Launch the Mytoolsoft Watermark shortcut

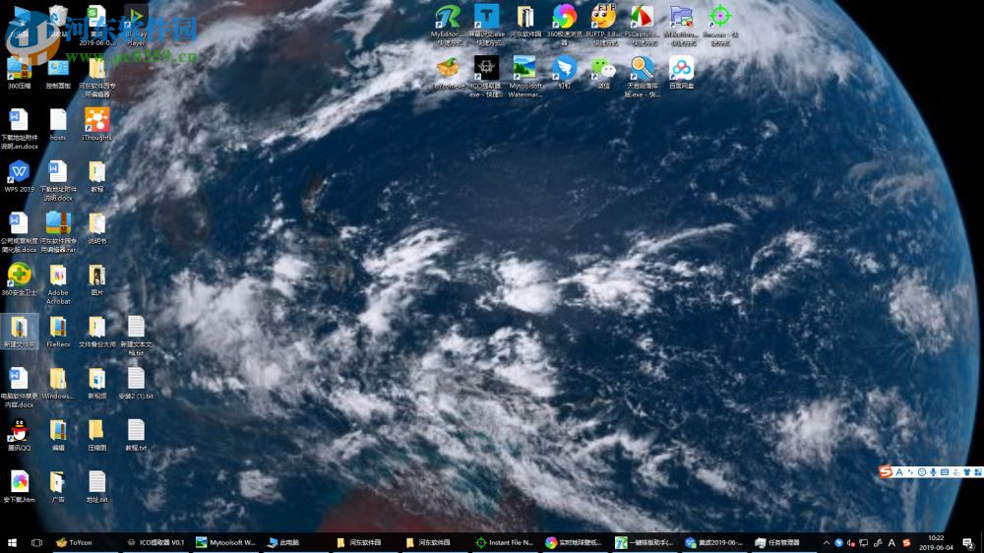[x=524, y=77]
